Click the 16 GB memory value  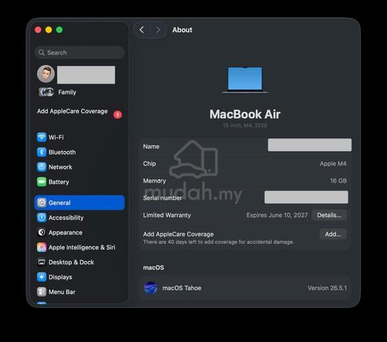[x=339, y=181]
